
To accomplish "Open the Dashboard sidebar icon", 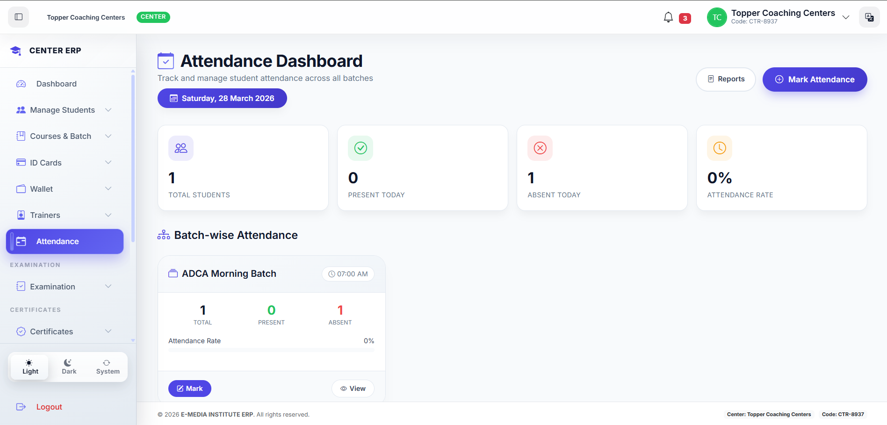I will click(21, 83).
